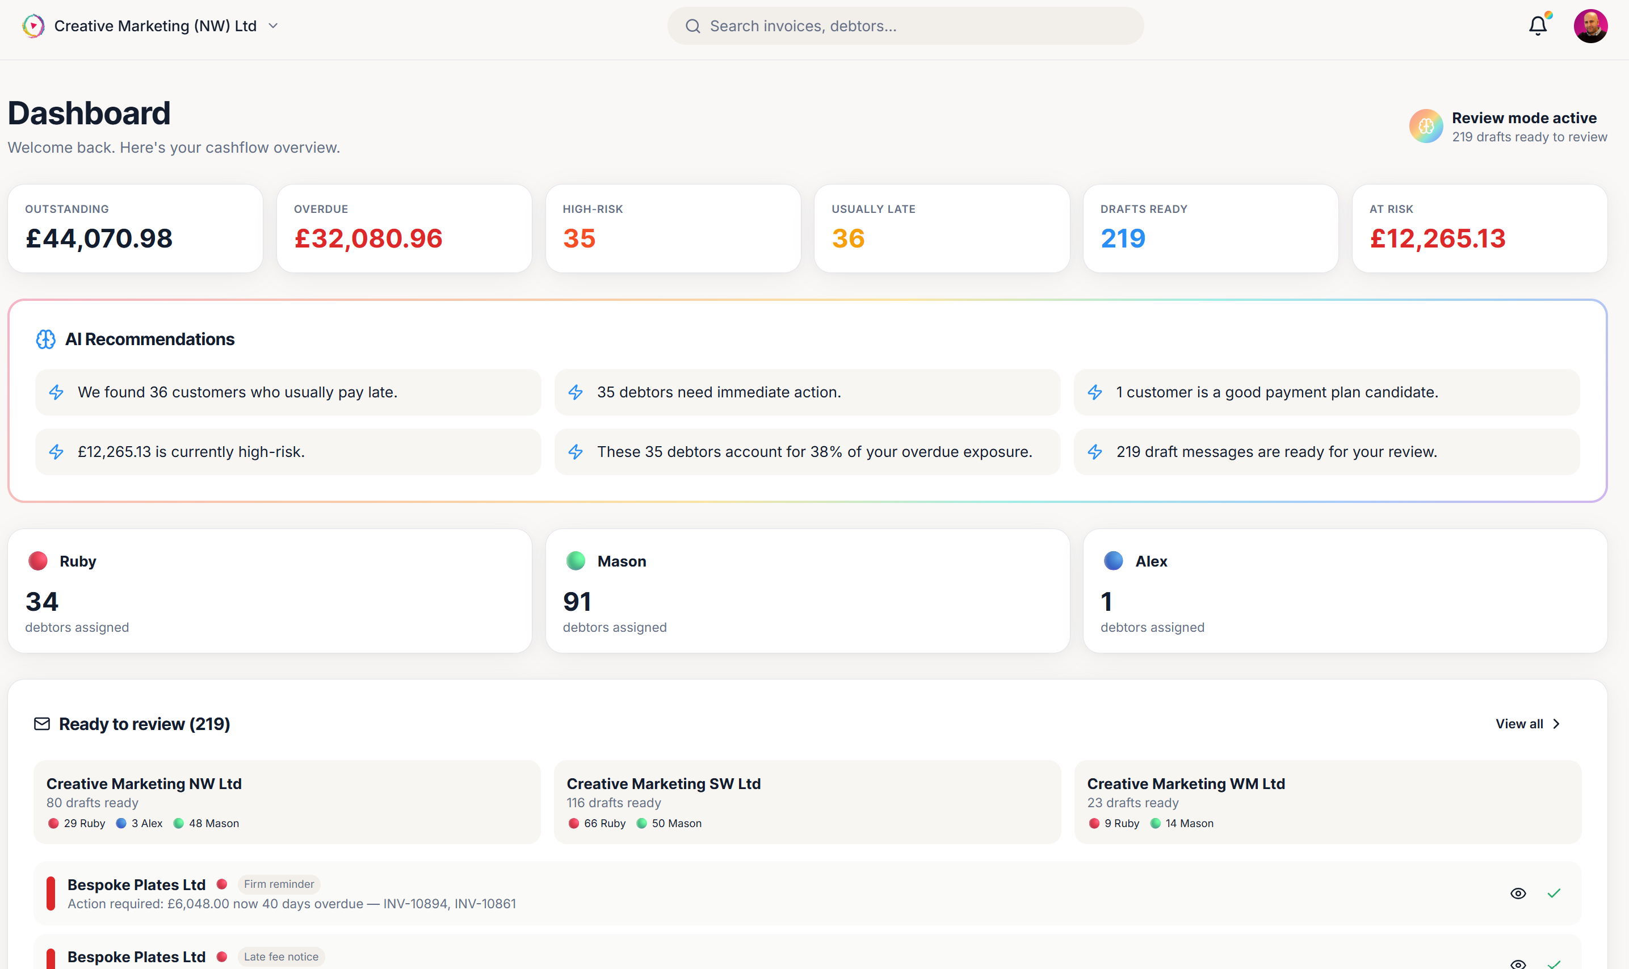
Task: Click Ruby's red status dot
Action: (x=38, y=560)
